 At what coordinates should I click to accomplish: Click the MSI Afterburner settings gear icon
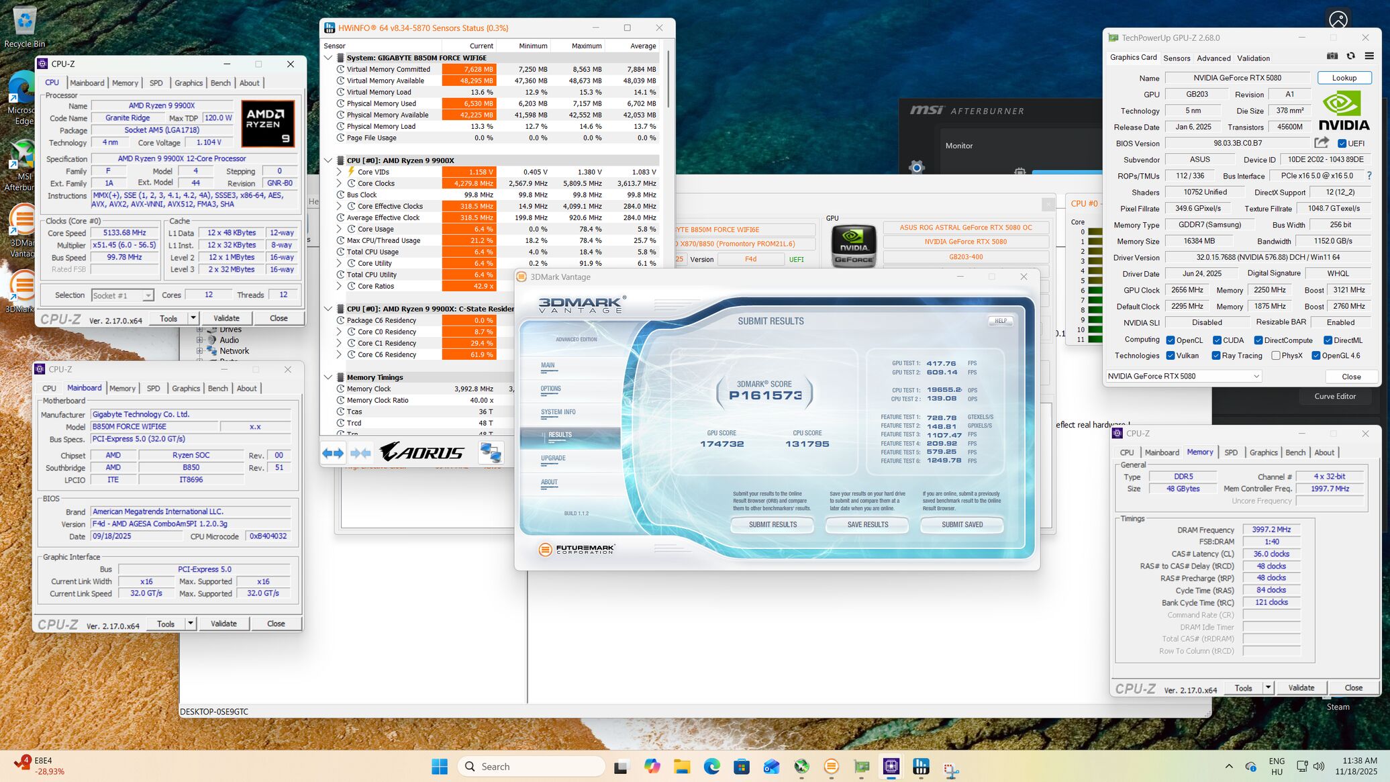(x=916, y=166)
